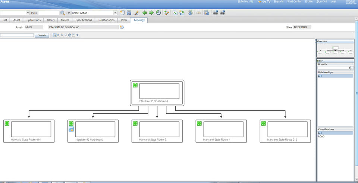
Task: Click the Maryland State Route 5 node
Action: point(157,131)
